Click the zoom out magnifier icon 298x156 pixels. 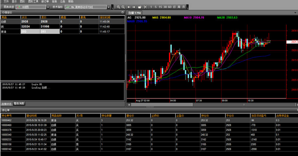point(123,7)
